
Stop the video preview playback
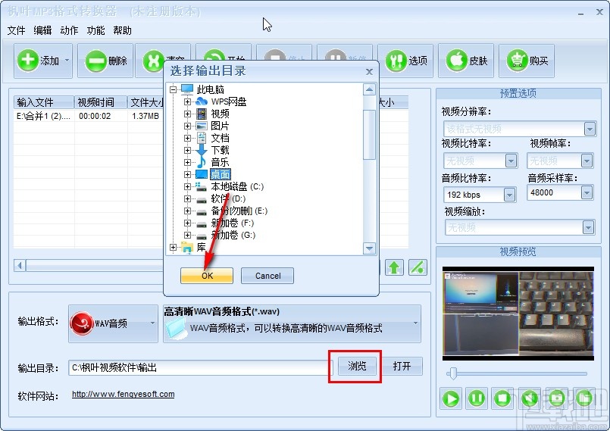(502, 398)
